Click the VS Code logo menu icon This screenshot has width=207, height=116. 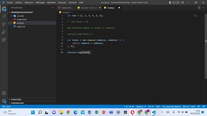pyautogui.click(x=3, y=3)
